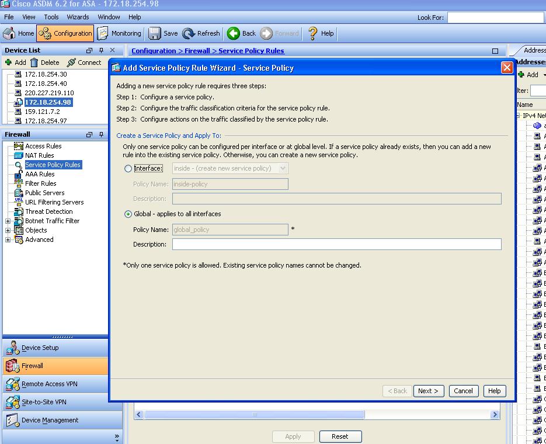The height and width of the screenshot is (444, 546).
Task: Cancel the Service Policy wizard
Action: (x=464, y=391)
